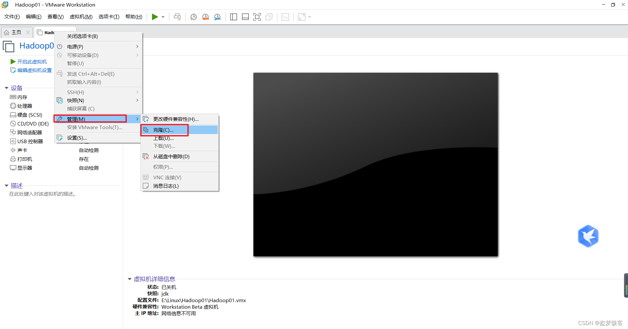Choose 更改硬件兼容性(H)... submenu item
This screenshot has width=628, height=329.
pos(180,119)
